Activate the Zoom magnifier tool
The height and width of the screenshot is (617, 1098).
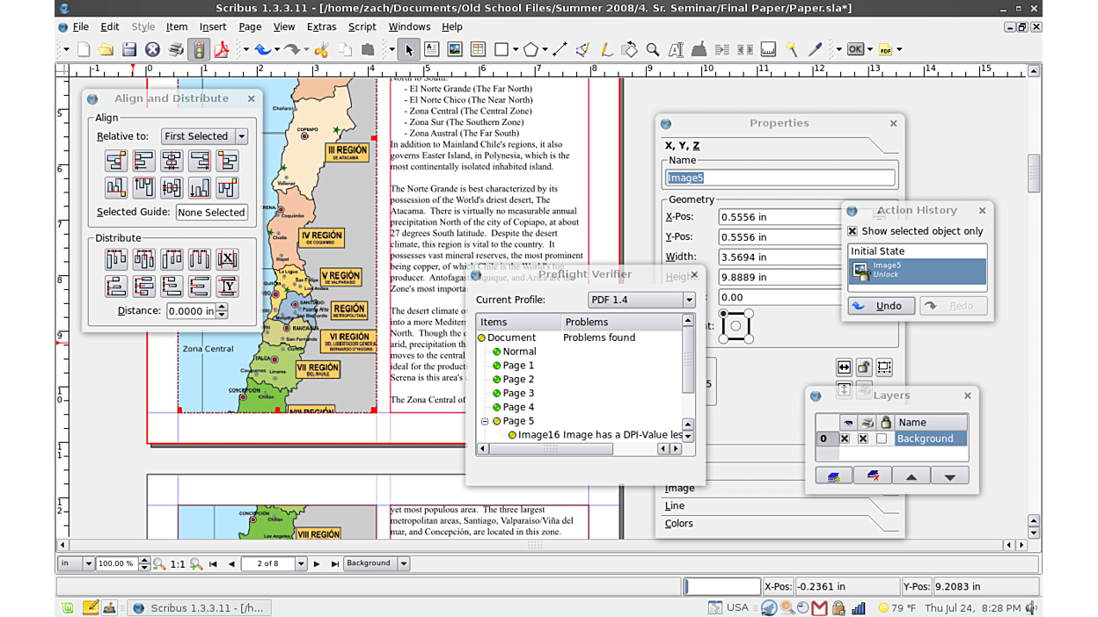(x=653, y=49)
